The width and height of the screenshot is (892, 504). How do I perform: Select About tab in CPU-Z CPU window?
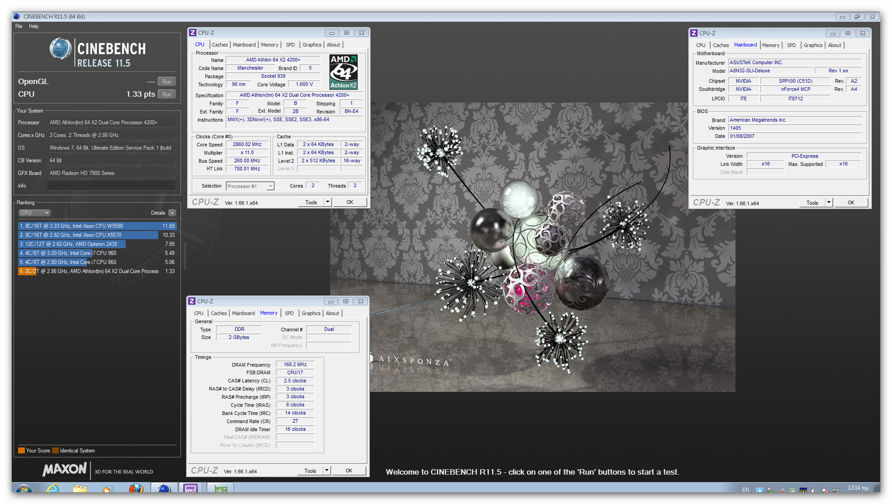pyautogui.click(x=333, y=45)
